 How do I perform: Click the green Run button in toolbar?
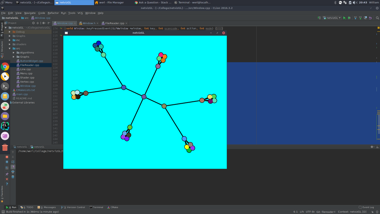coord(344,18)
